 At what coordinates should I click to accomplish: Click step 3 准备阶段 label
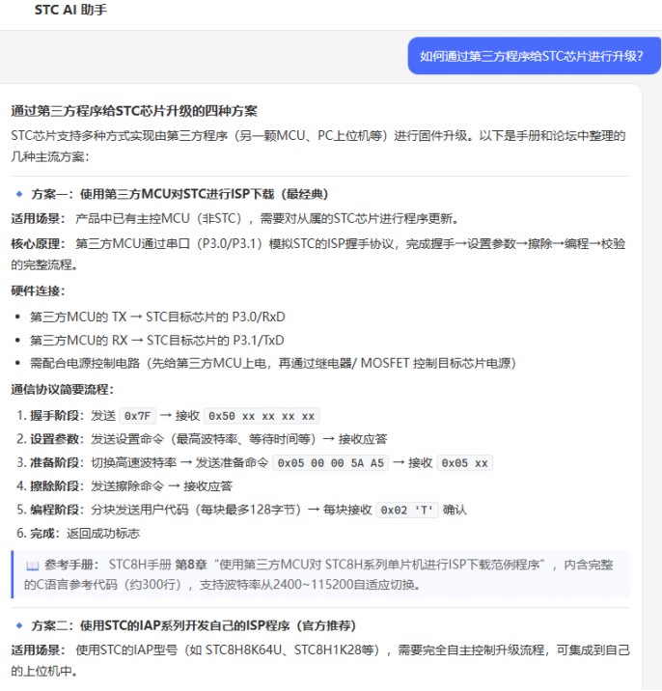(x=56, y=463)
